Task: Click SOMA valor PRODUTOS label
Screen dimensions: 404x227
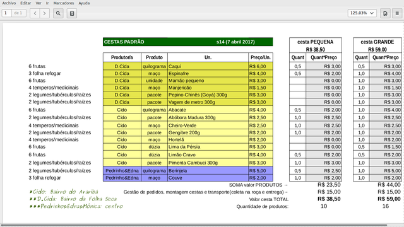Action: tap(258, 185)
